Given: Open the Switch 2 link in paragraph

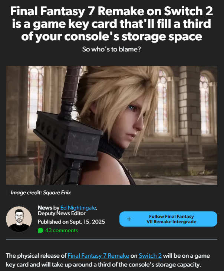Looking at the screenshot, I should (x=150, y=255).
